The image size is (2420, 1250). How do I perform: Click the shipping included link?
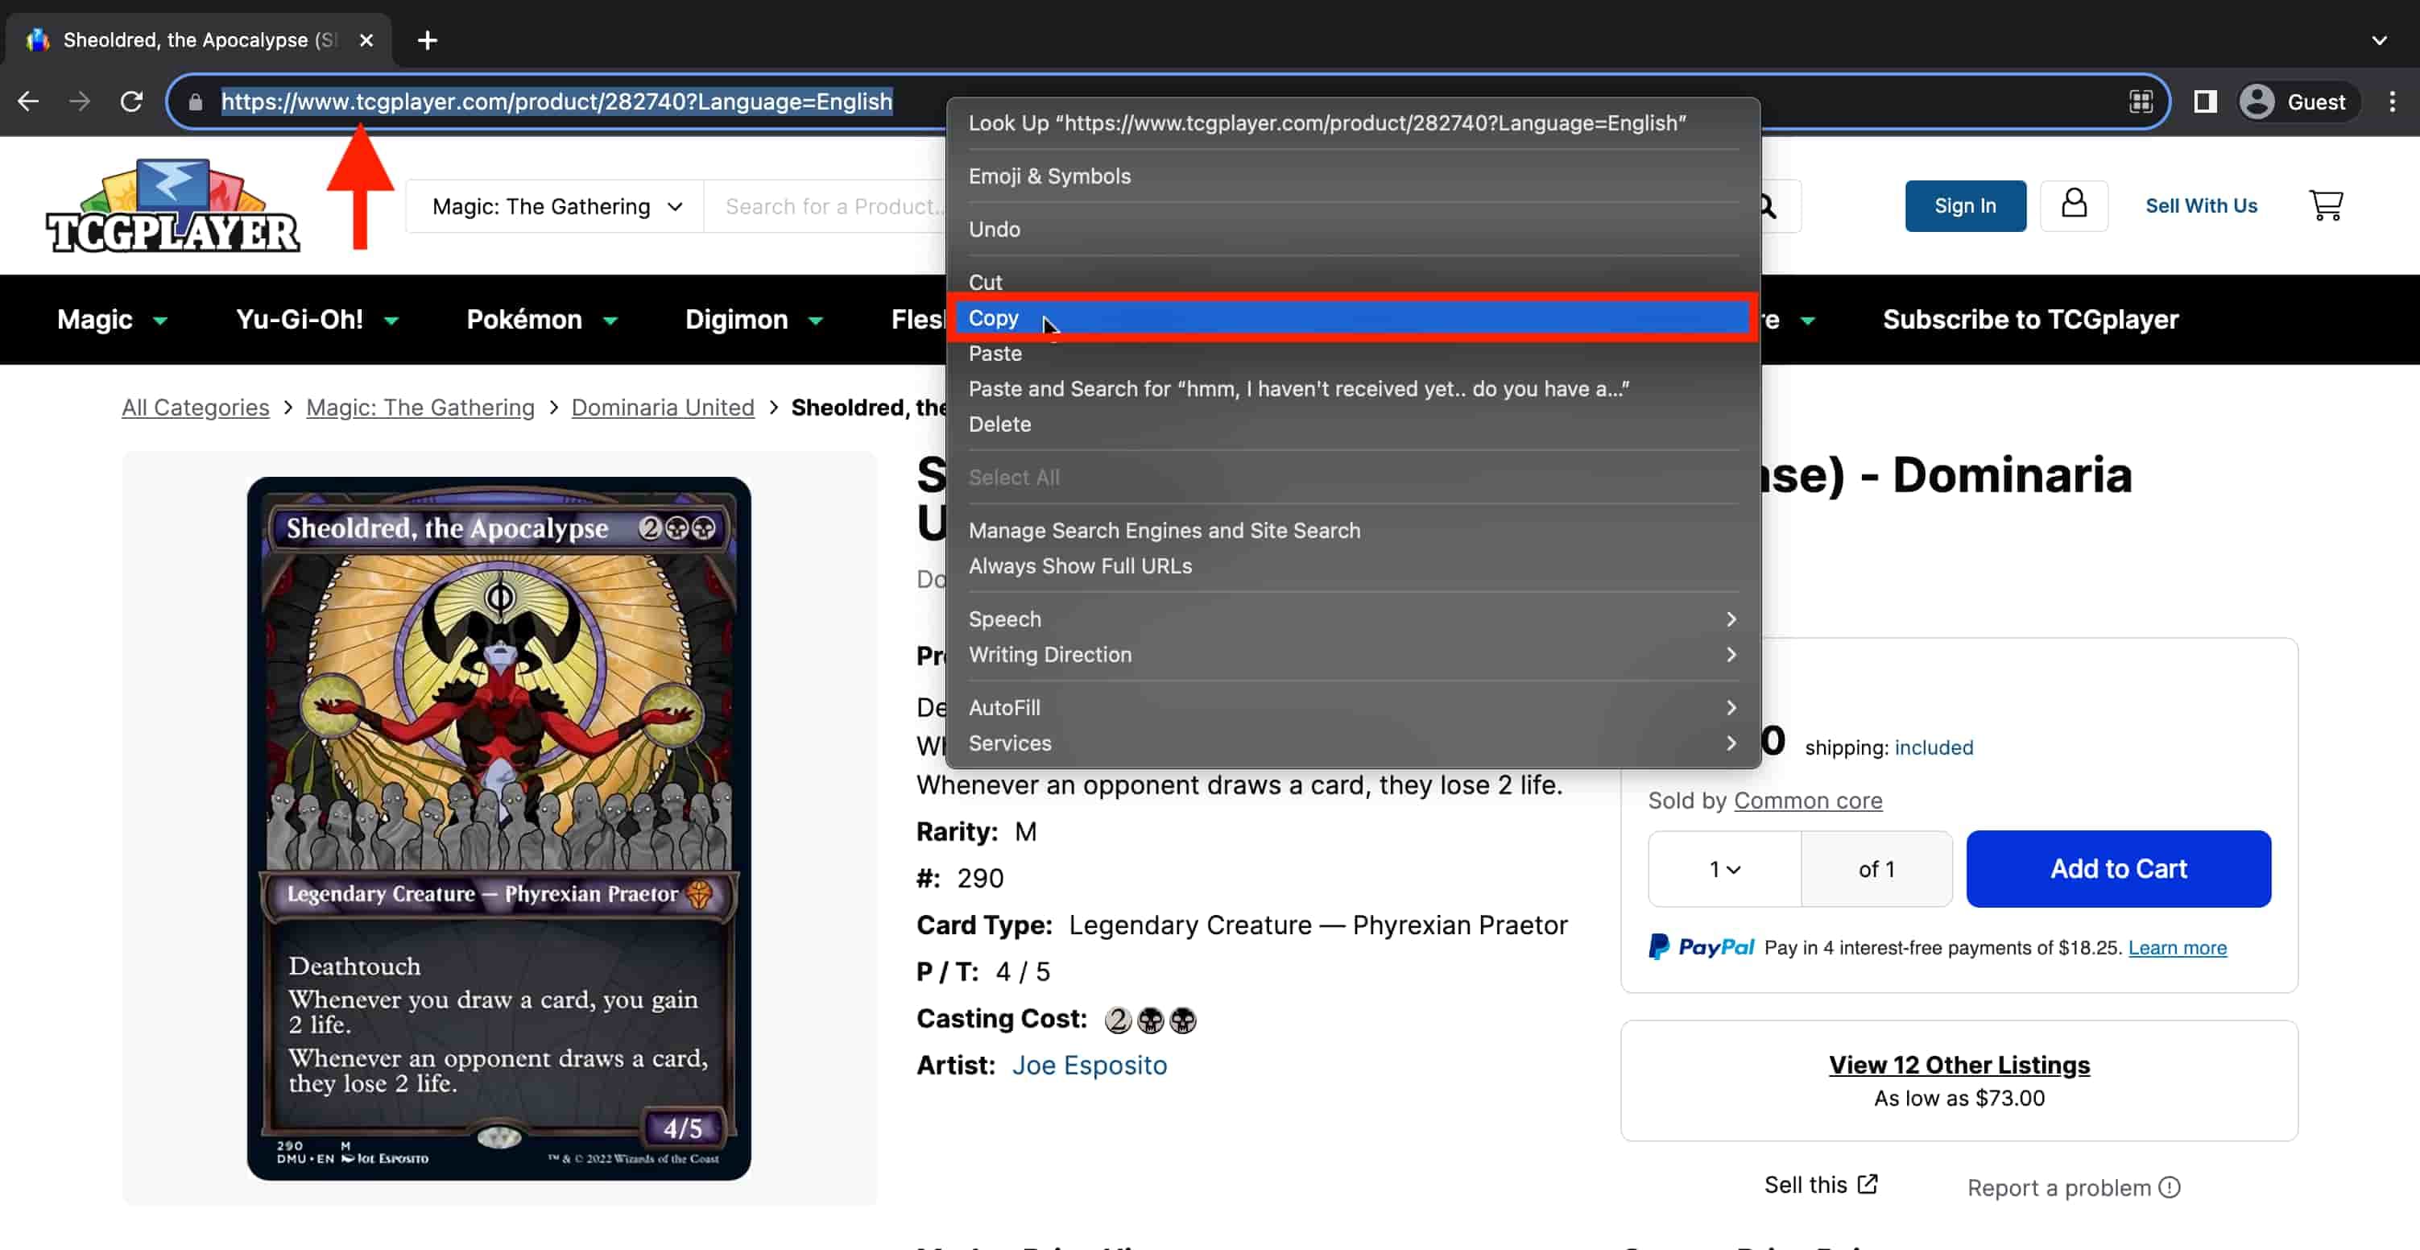click(1934, 748)
